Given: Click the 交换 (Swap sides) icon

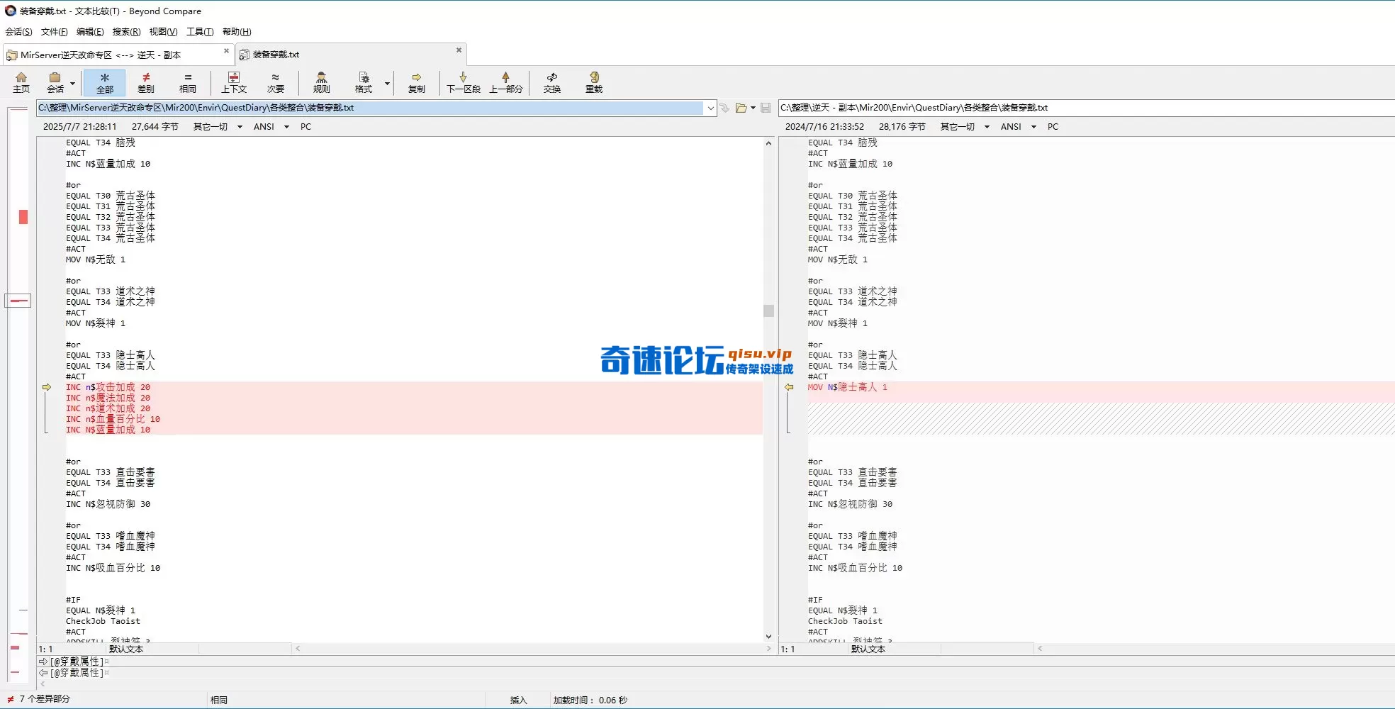Looking at the screenshot, I should (551, 82).
